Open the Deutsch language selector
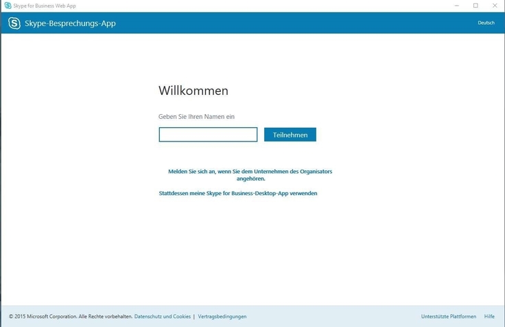 pos(486,23)
